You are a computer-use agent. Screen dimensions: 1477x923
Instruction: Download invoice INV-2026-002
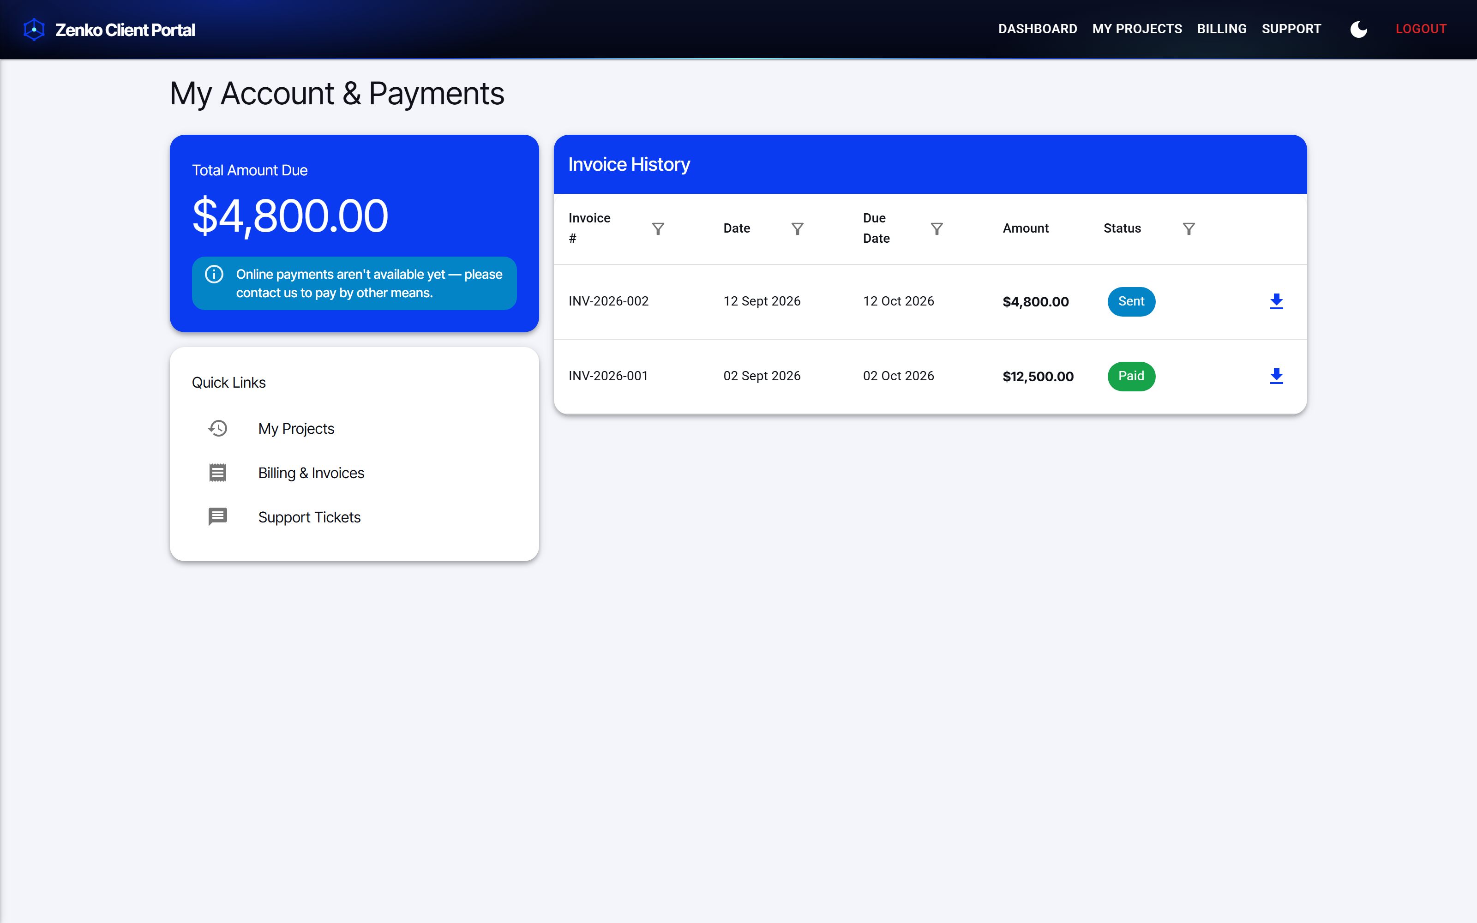[x=1276, y=301]
